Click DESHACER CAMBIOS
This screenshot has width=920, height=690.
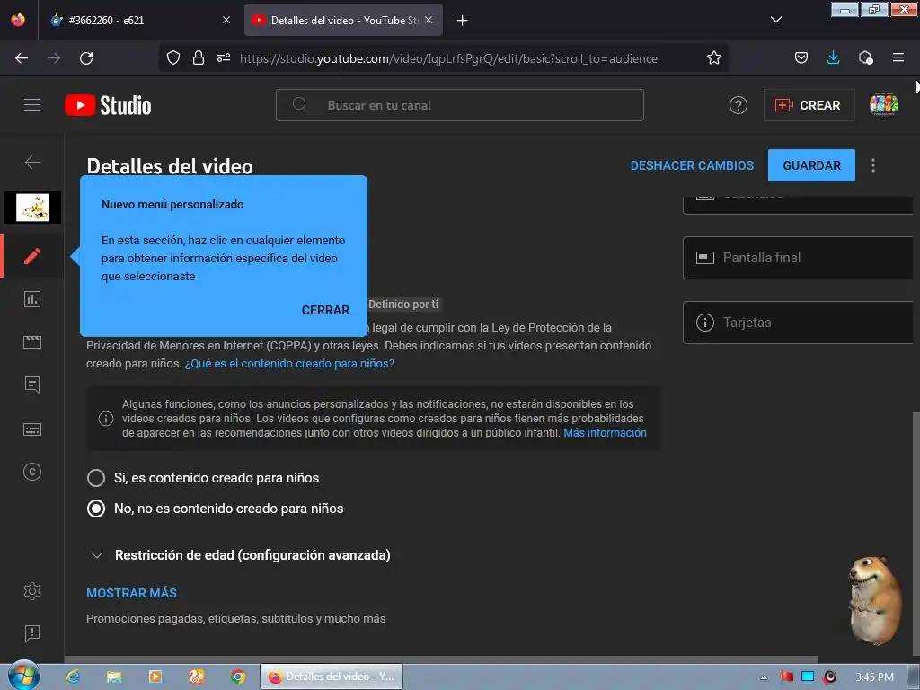692,165
